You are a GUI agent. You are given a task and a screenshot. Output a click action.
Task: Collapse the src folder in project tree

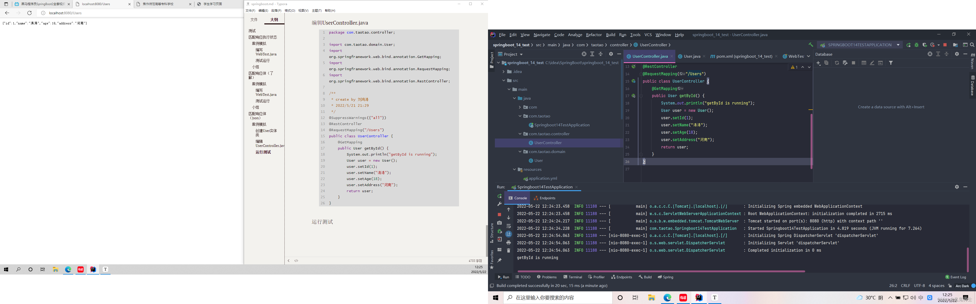tap(504, 80)
